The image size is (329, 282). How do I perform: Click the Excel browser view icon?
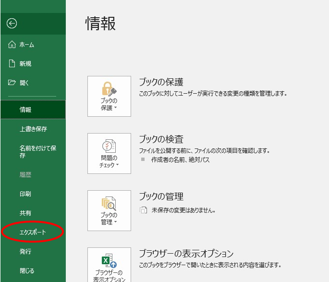(x=109, y=261)
